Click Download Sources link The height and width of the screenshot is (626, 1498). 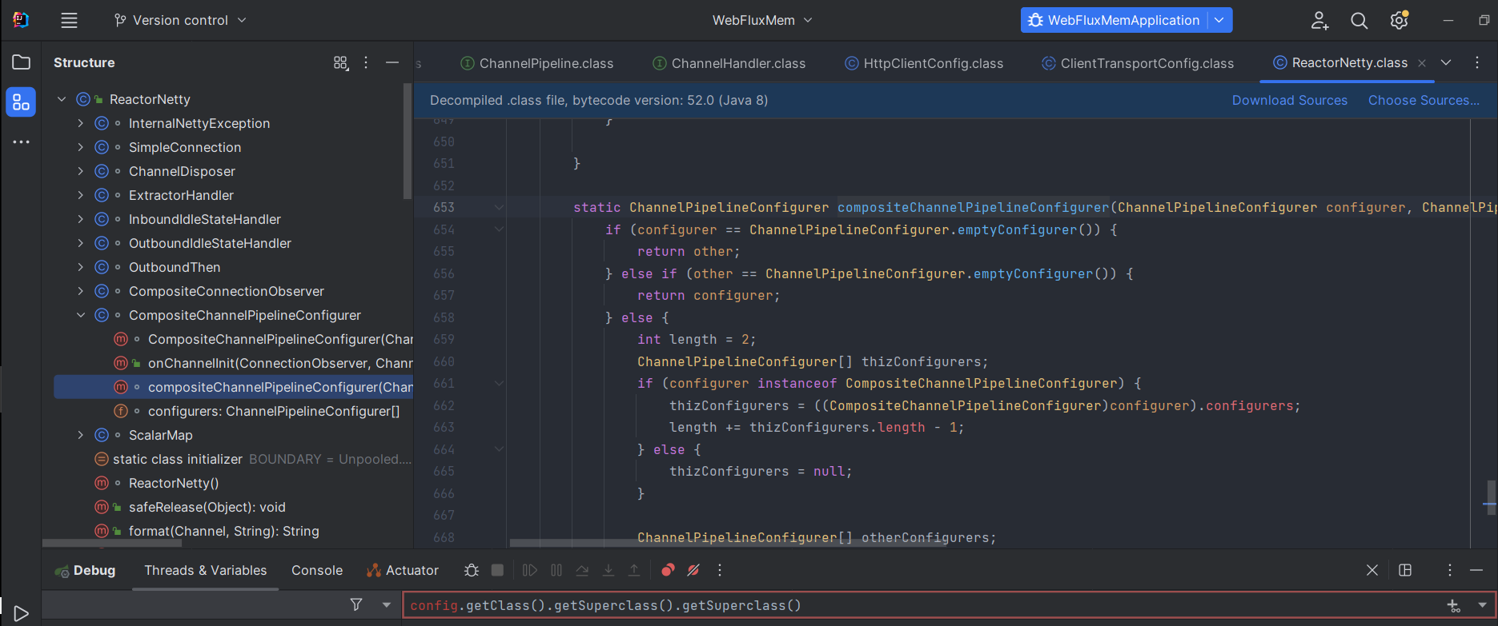tap(1289, 100)
